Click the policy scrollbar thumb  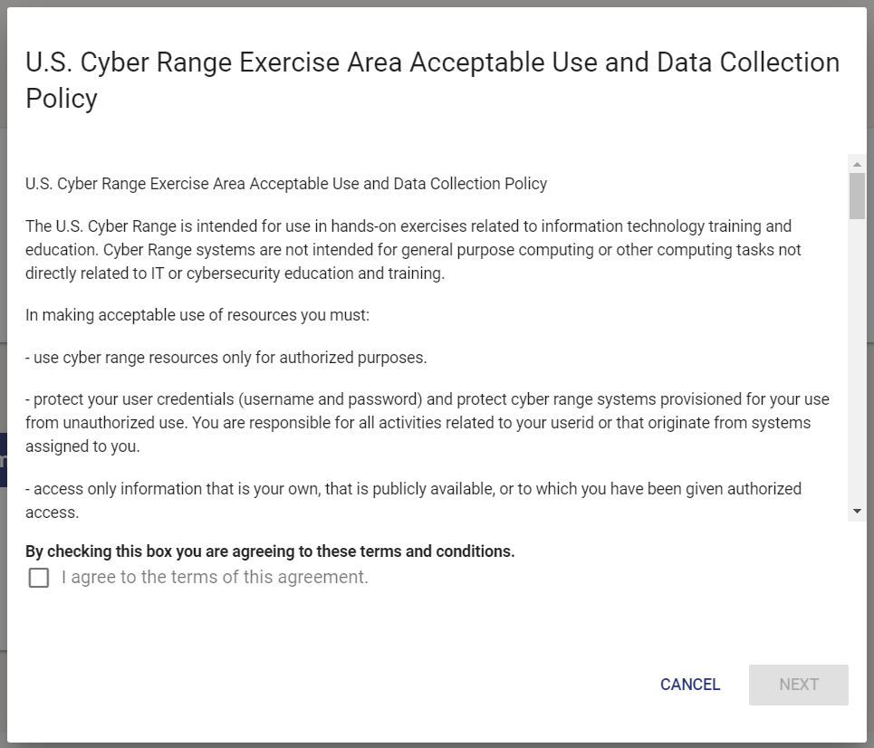coord(857,196)
